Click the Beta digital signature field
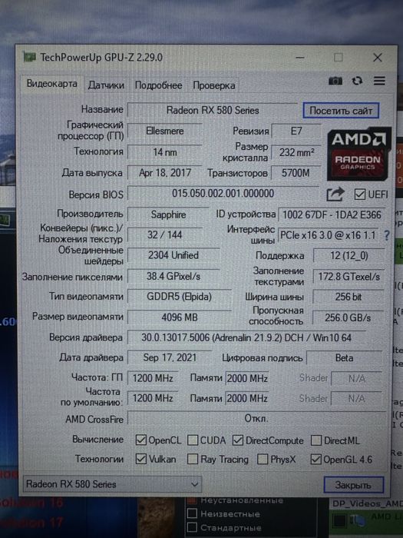403x538 pixels. point(345,358)
